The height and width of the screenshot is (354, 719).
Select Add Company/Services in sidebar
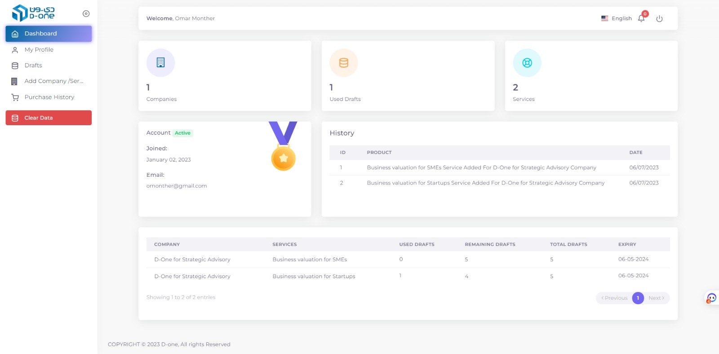pyautogui.click(x=53, y=81)
